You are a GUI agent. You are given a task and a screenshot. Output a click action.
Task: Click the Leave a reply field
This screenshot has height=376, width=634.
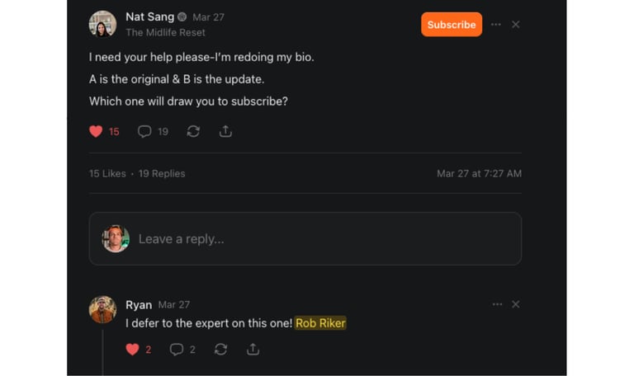(x=322, y=239)
